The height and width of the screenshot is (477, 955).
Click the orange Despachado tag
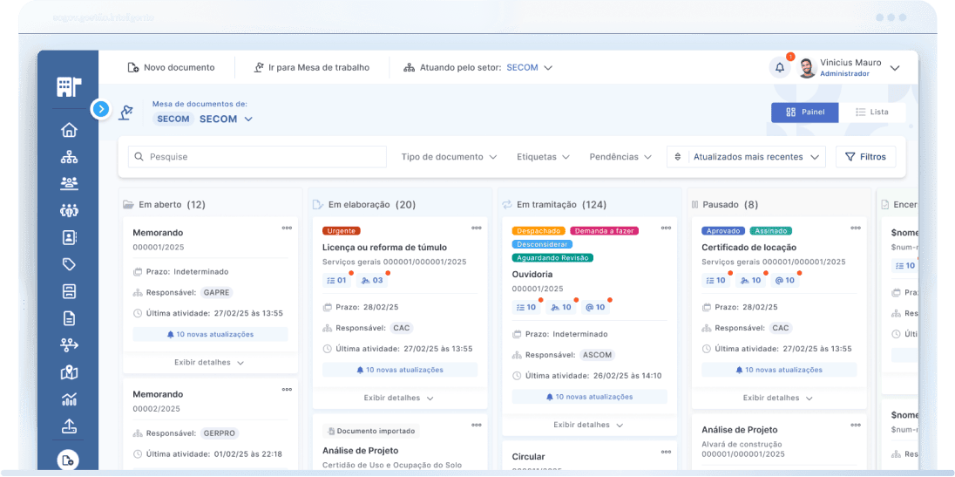point(539,231)
